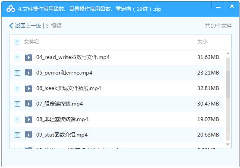Viewport: 240px width, 168px height.
Task: Click video icon of 07_阻塞读终端.mp4
Action: [x=28, y=104]
